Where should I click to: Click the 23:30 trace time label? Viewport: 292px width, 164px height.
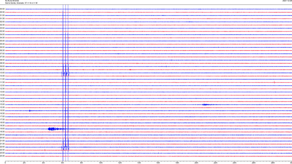click(x=2, y=156)
